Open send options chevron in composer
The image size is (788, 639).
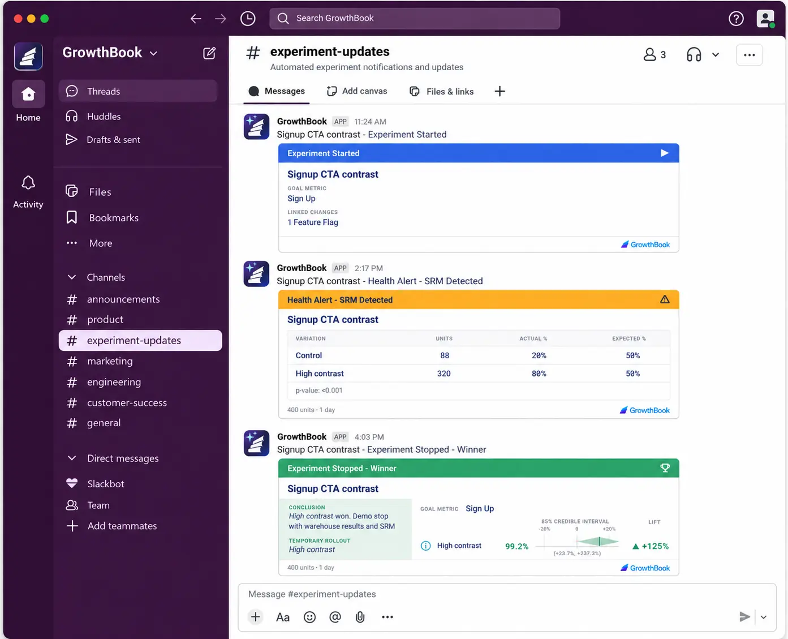point(764,617)
